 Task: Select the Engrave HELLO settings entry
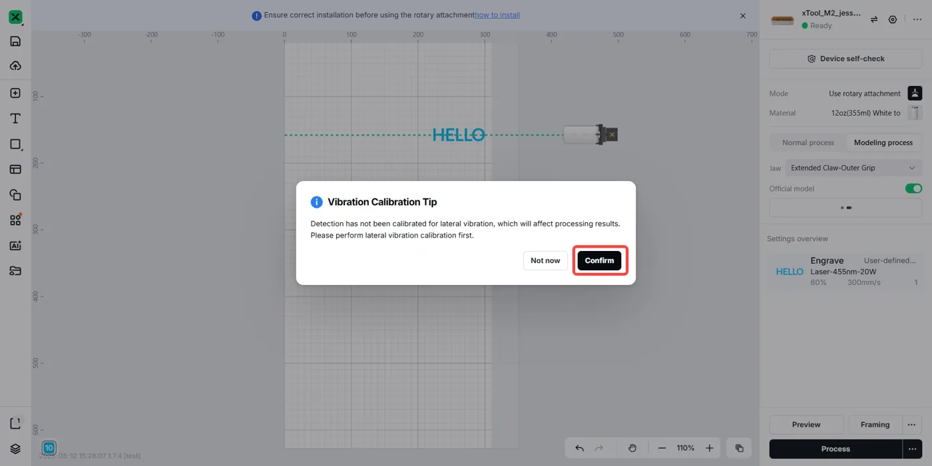point(845,271)
